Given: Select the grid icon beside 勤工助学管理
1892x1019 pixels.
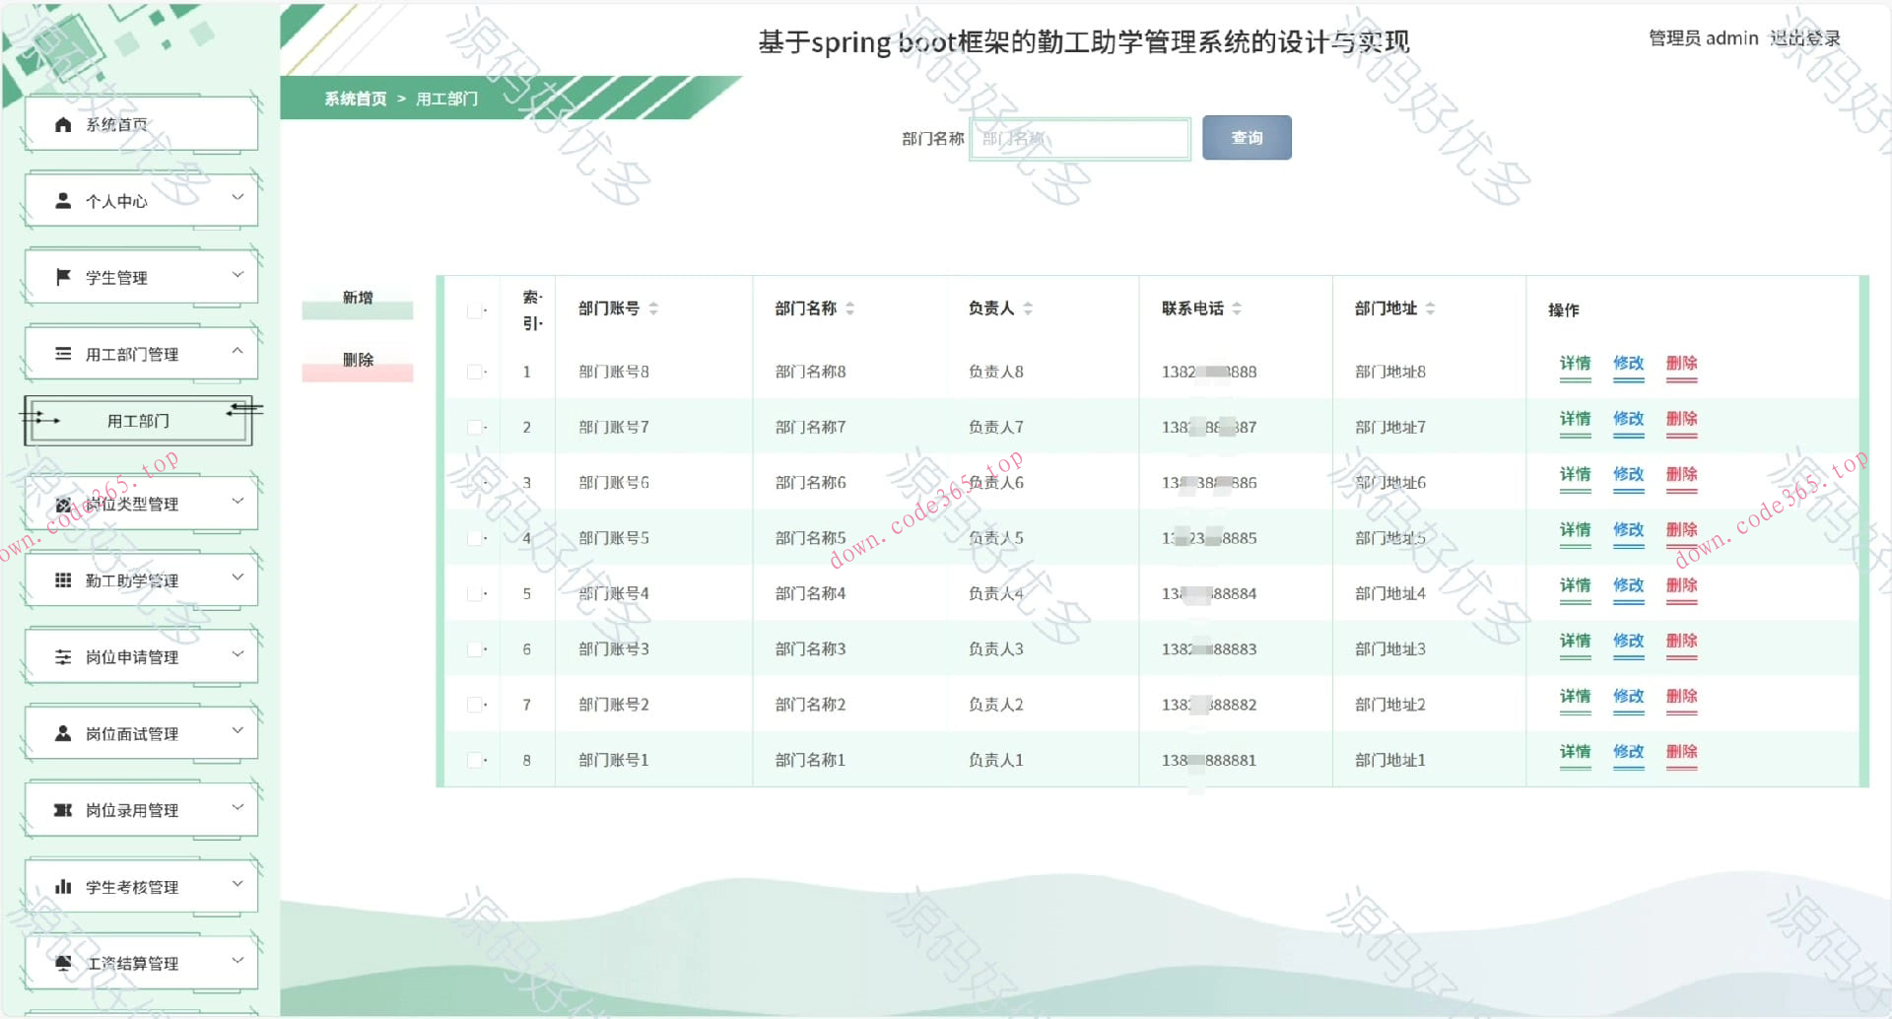Looking at the screenshot, I should pos(61,579).
